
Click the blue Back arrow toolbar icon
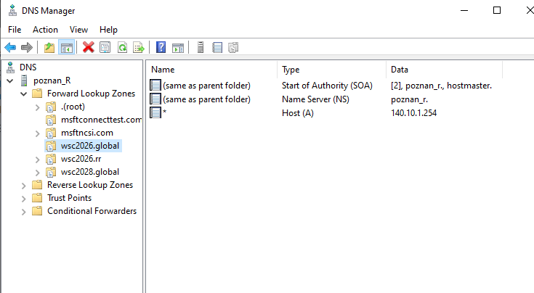coord(10,48)
